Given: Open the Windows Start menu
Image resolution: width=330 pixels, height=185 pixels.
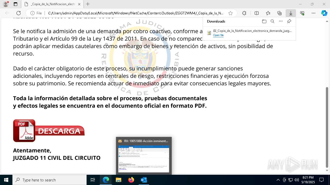Looking at the screenshot, I should coord(6,180).
